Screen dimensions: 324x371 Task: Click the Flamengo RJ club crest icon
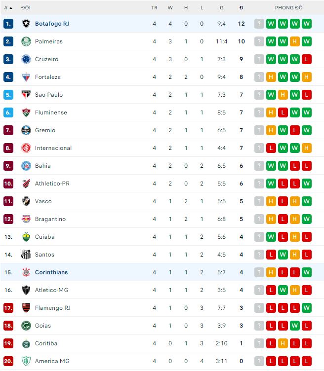pyautogui.click(x=26, y=308)
